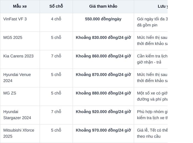Select the MG ZS model cell

[x=20, y=96]
